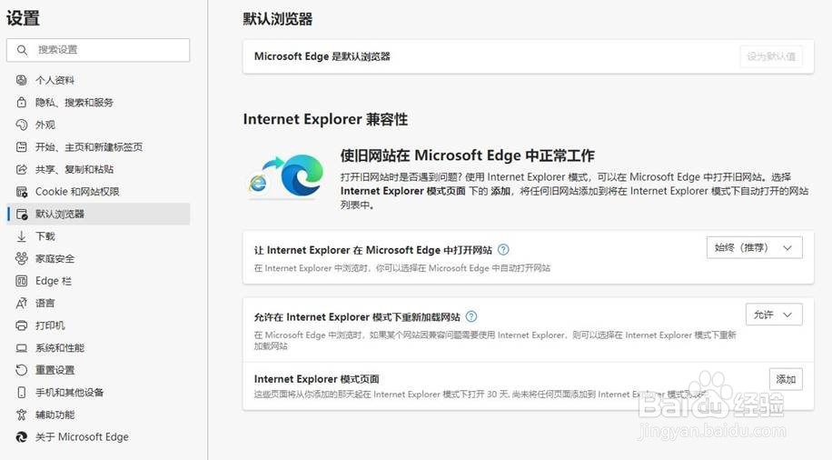Click the 打印机 printer icon
This screenshot has width=832, height=460.
pos(21,325)
